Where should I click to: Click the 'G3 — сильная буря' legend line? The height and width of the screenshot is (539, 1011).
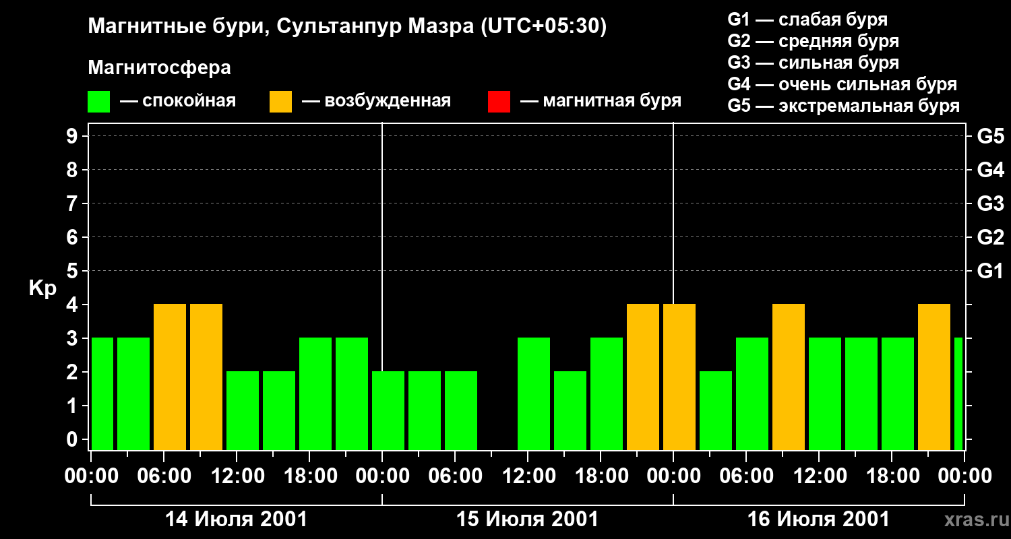(x=813, y=63)
